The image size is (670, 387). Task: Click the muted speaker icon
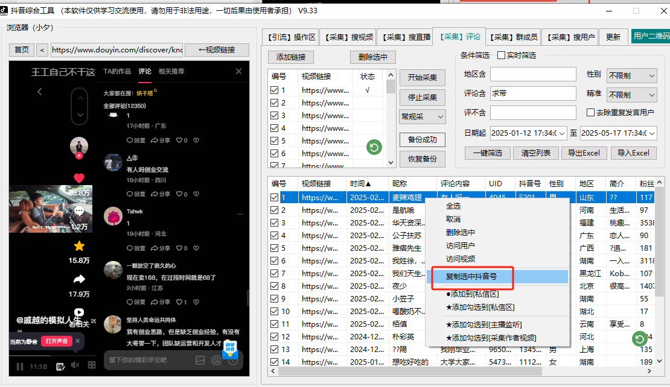(x=75, y=365)
